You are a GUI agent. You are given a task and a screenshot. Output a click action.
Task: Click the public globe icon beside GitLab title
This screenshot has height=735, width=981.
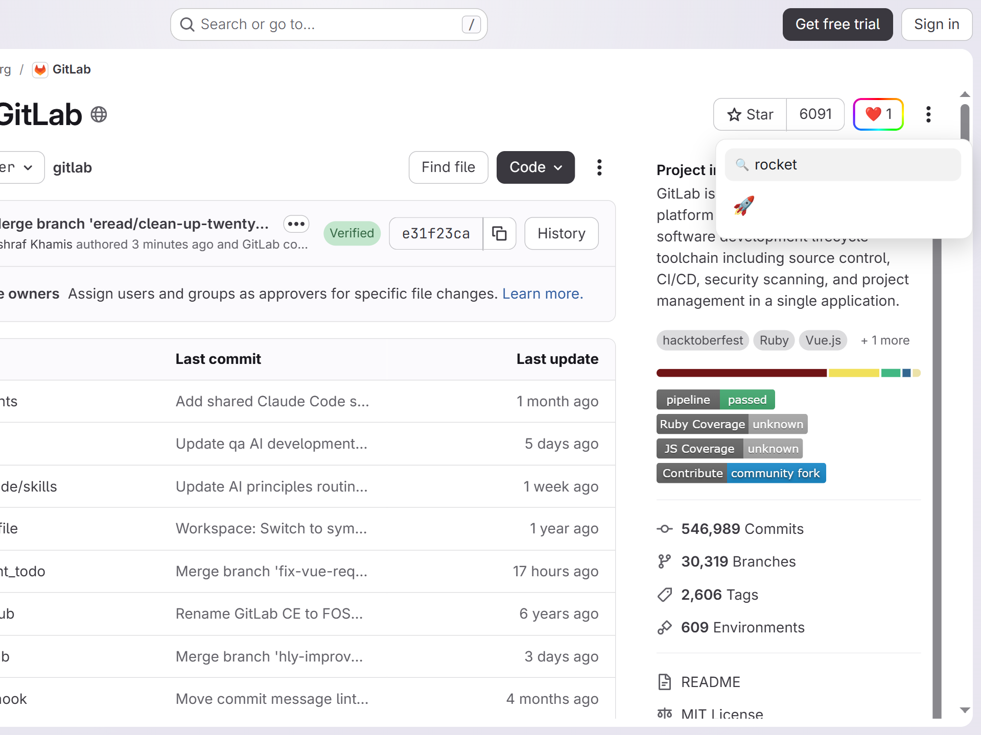click(99, 114)
